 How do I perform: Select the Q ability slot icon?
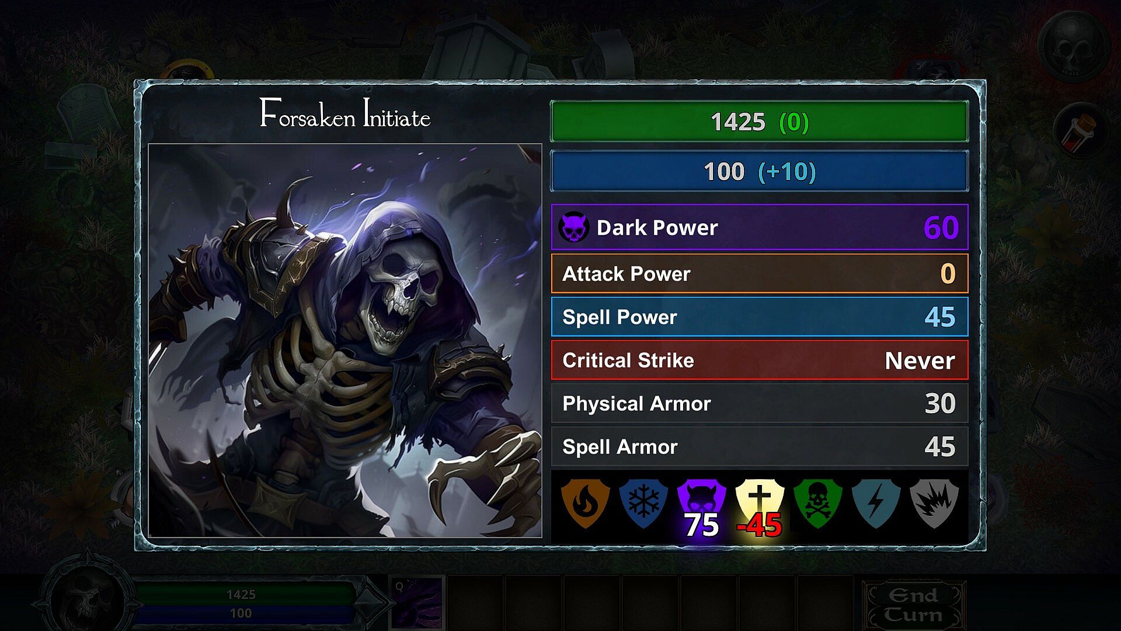417,604
